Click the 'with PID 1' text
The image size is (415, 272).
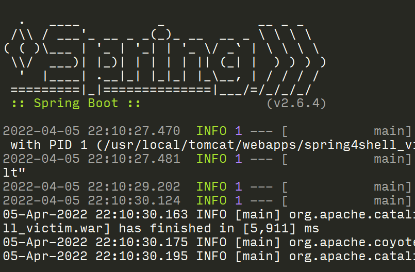[49, 145]
